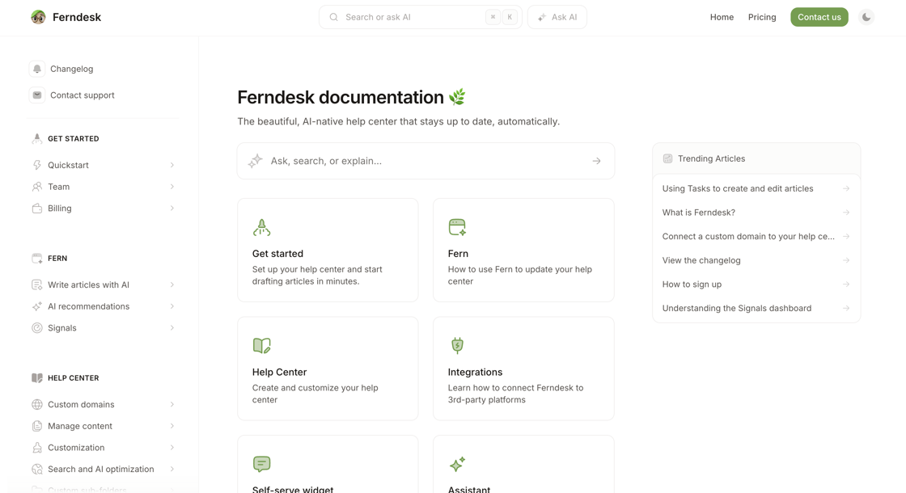Click the Ask, search, or explain input
The width and height of the screenshot is (906, 493).
coord(425,161)
